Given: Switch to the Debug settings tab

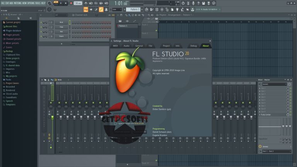Looking at the screenshot, I should click(193, 46).
